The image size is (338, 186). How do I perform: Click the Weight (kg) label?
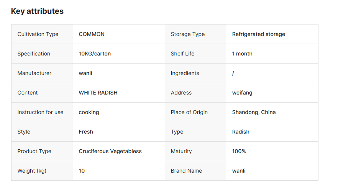tap(32, 171)
